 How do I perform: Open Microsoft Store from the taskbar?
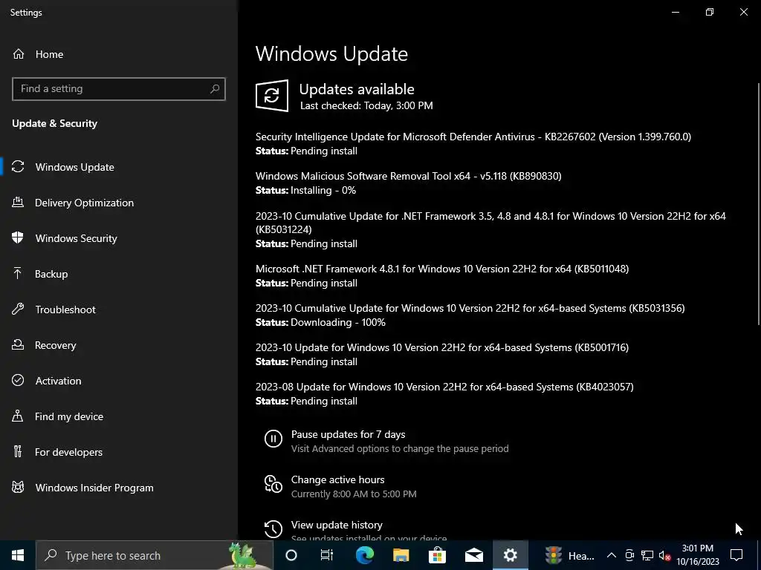(437, 555)
